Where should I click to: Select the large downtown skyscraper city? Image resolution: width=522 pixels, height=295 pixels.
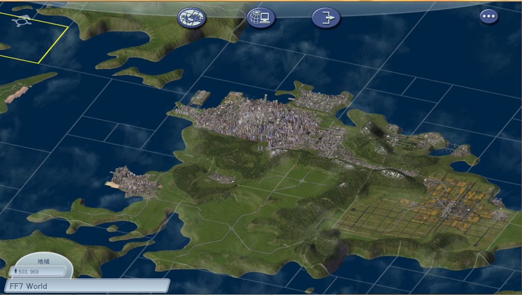click(x=265, y=122)
